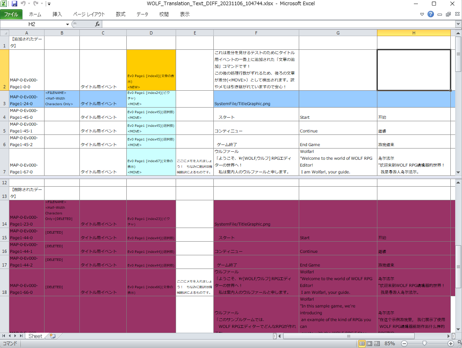This screenshot has height=348, width=462.
Task: Click the Undo arrow icon
Action: click(23, 4)
